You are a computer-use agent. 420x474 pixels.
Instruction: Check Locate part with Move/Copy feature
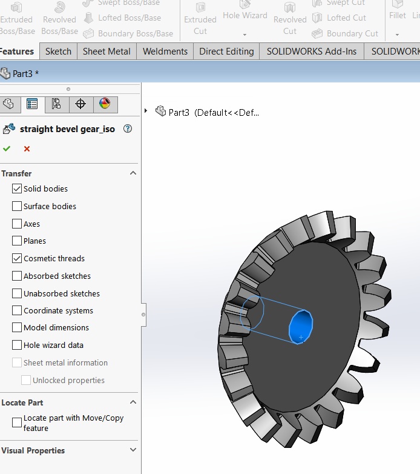tap(17, 422)
